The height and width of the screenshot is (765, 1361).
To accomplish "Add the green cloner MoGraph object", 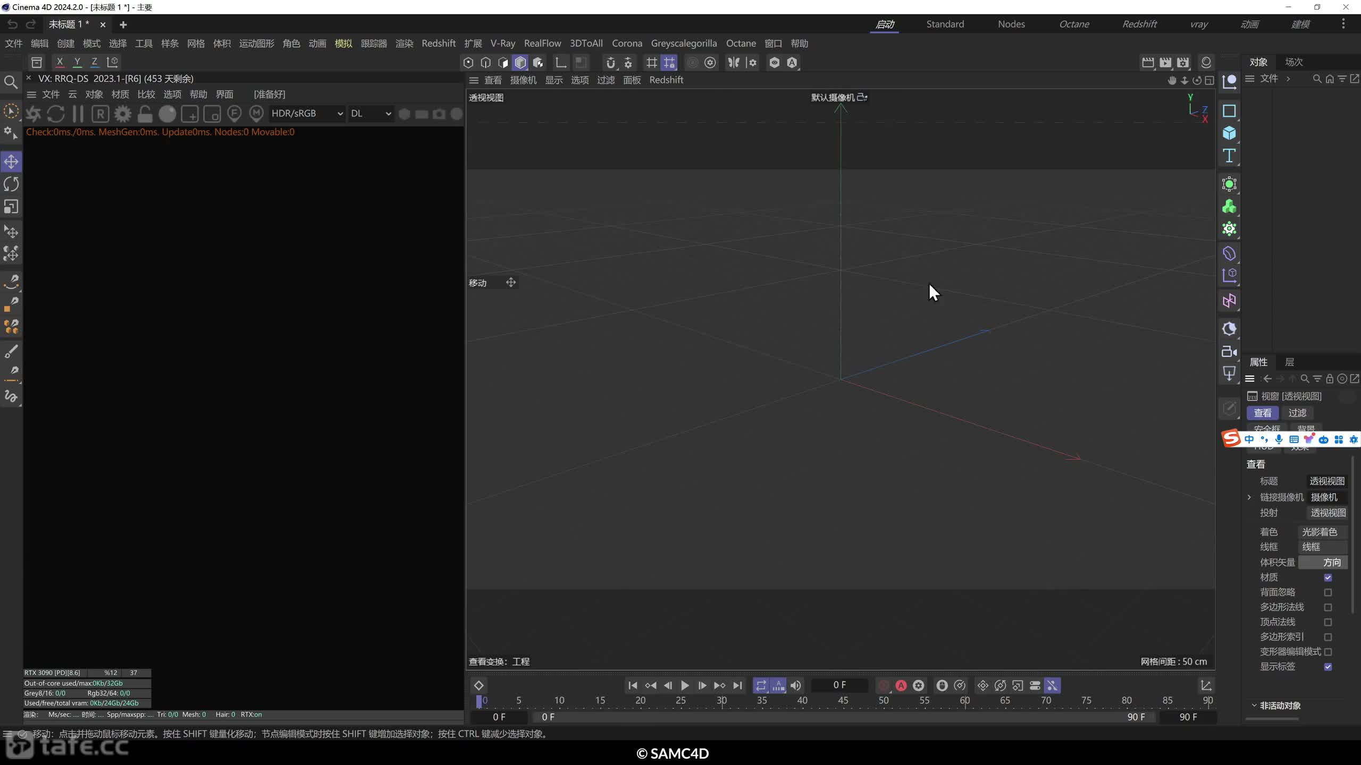I will (x=1229, y=207).
